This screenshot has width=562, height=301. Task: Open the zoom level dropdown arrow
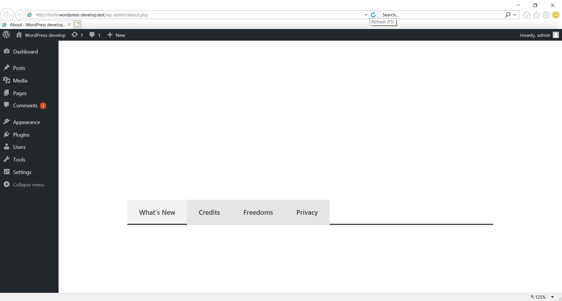(553, 297)
